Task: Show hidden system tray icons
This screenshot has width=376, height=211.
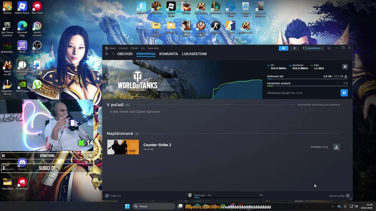Action: pyautogui.click(x=333, y=206)
